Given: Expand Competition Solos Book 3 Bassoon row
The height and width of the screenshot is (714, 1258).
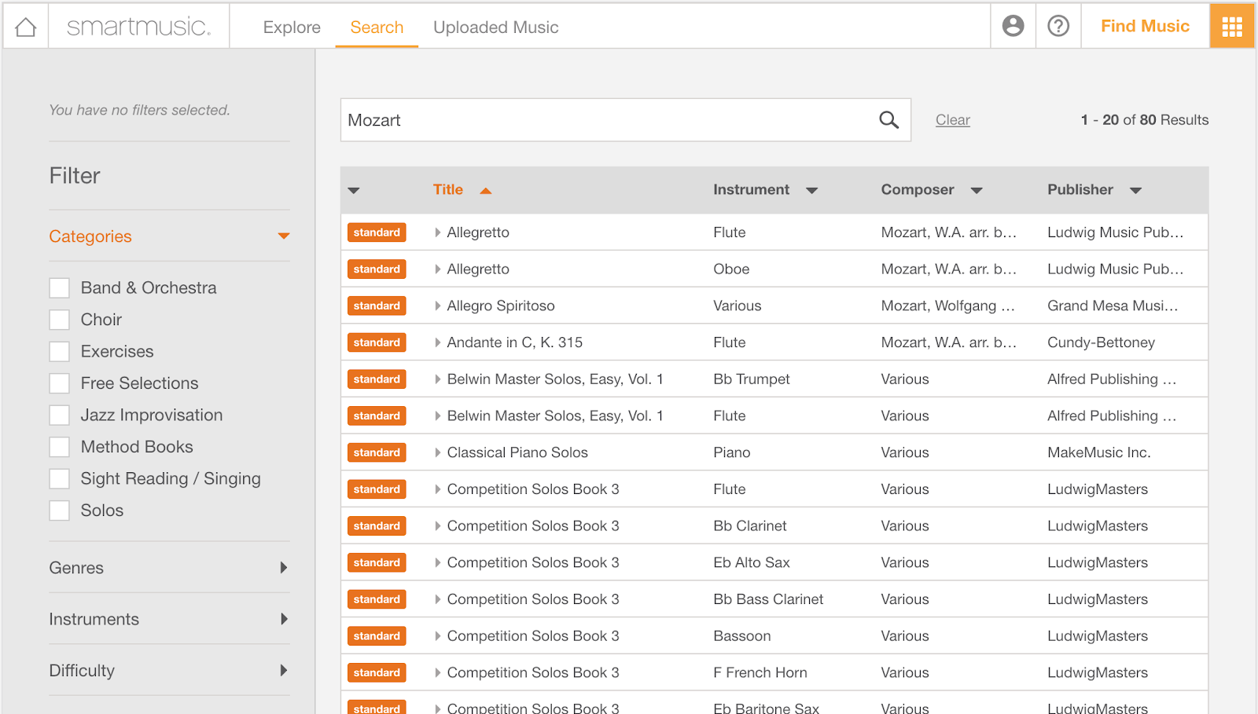Looking at the screenshot, I should pyautogui.click(x=437, y=635).
